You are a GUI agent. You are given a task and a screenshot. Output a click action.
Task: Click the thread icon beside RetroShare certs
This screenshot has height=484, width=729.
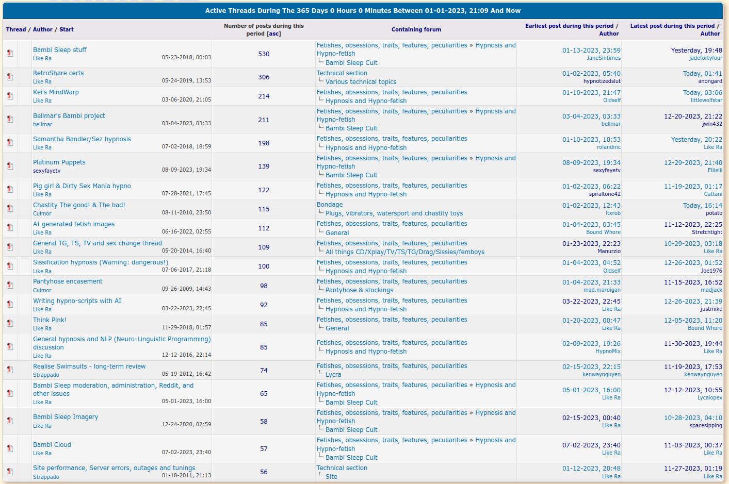pyautogui.click(x=10, y=77)
